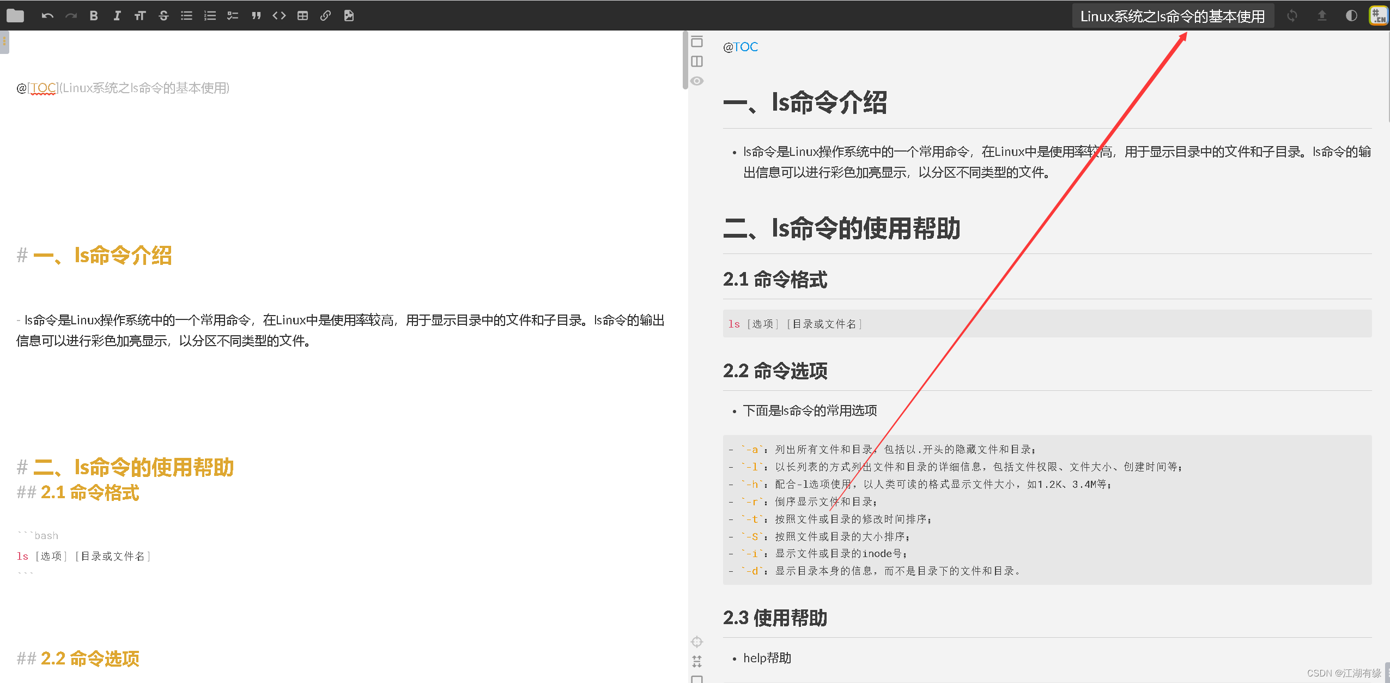Open the file explorer folder icon

(x=15, y=16)
